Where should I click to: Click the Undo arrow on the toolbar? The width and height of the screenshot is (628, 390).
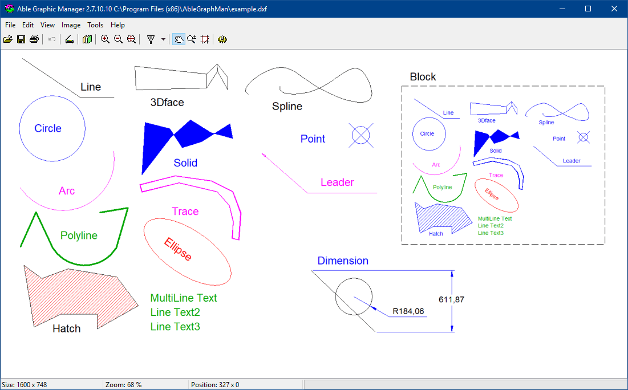click(x=51, y=39)
